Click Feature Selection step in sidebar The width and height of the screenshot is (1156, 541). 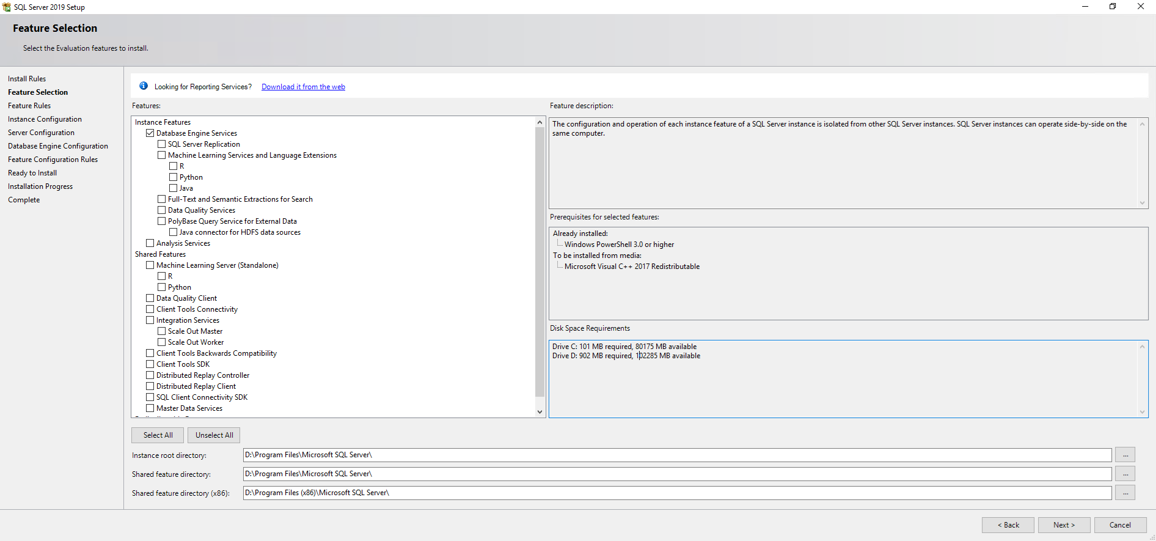click(x=38, y=92)
